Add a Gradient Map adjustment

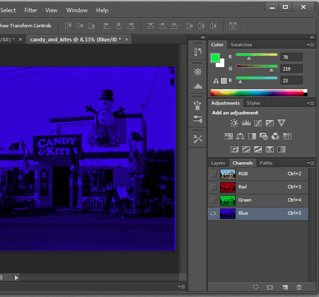click(281, 149)
